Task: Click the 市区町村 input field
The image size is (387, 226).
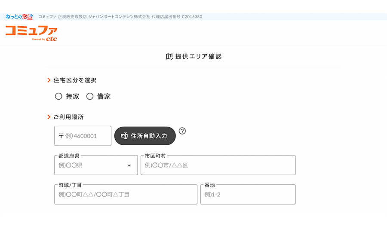Action: tap(218, 165)
